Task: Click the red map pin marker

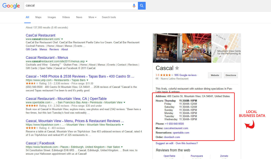Action: click(x=226, y=47)
